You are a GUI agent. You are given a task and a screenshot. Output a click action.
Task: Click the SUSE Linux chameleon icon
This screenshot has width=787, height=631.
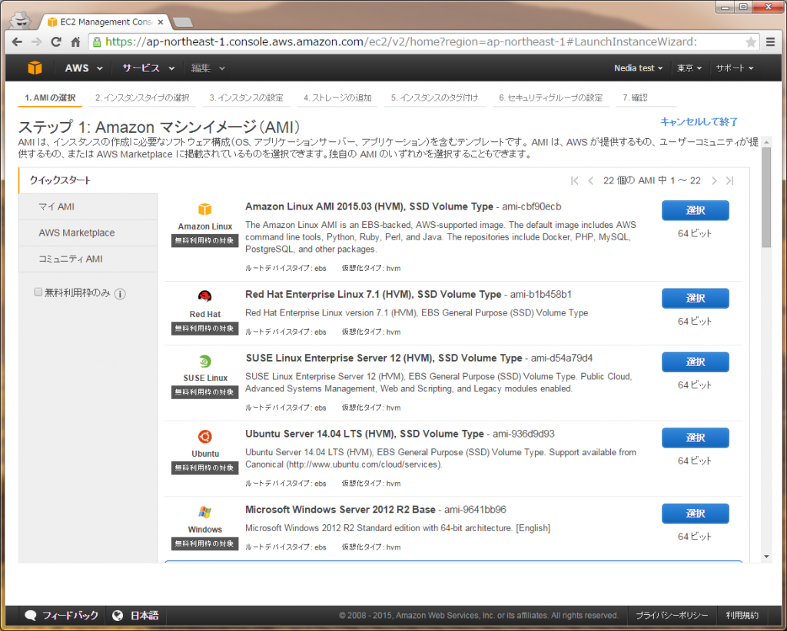tap(204, 361)
